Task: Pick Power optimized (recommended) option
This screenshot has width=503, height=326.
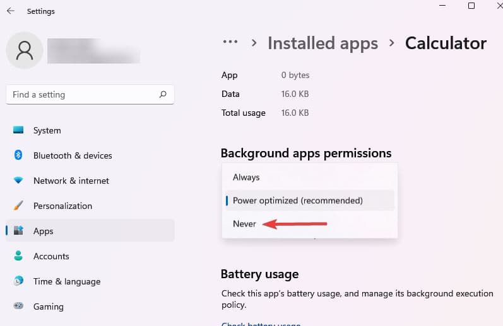Action: (x=298, y=201)
